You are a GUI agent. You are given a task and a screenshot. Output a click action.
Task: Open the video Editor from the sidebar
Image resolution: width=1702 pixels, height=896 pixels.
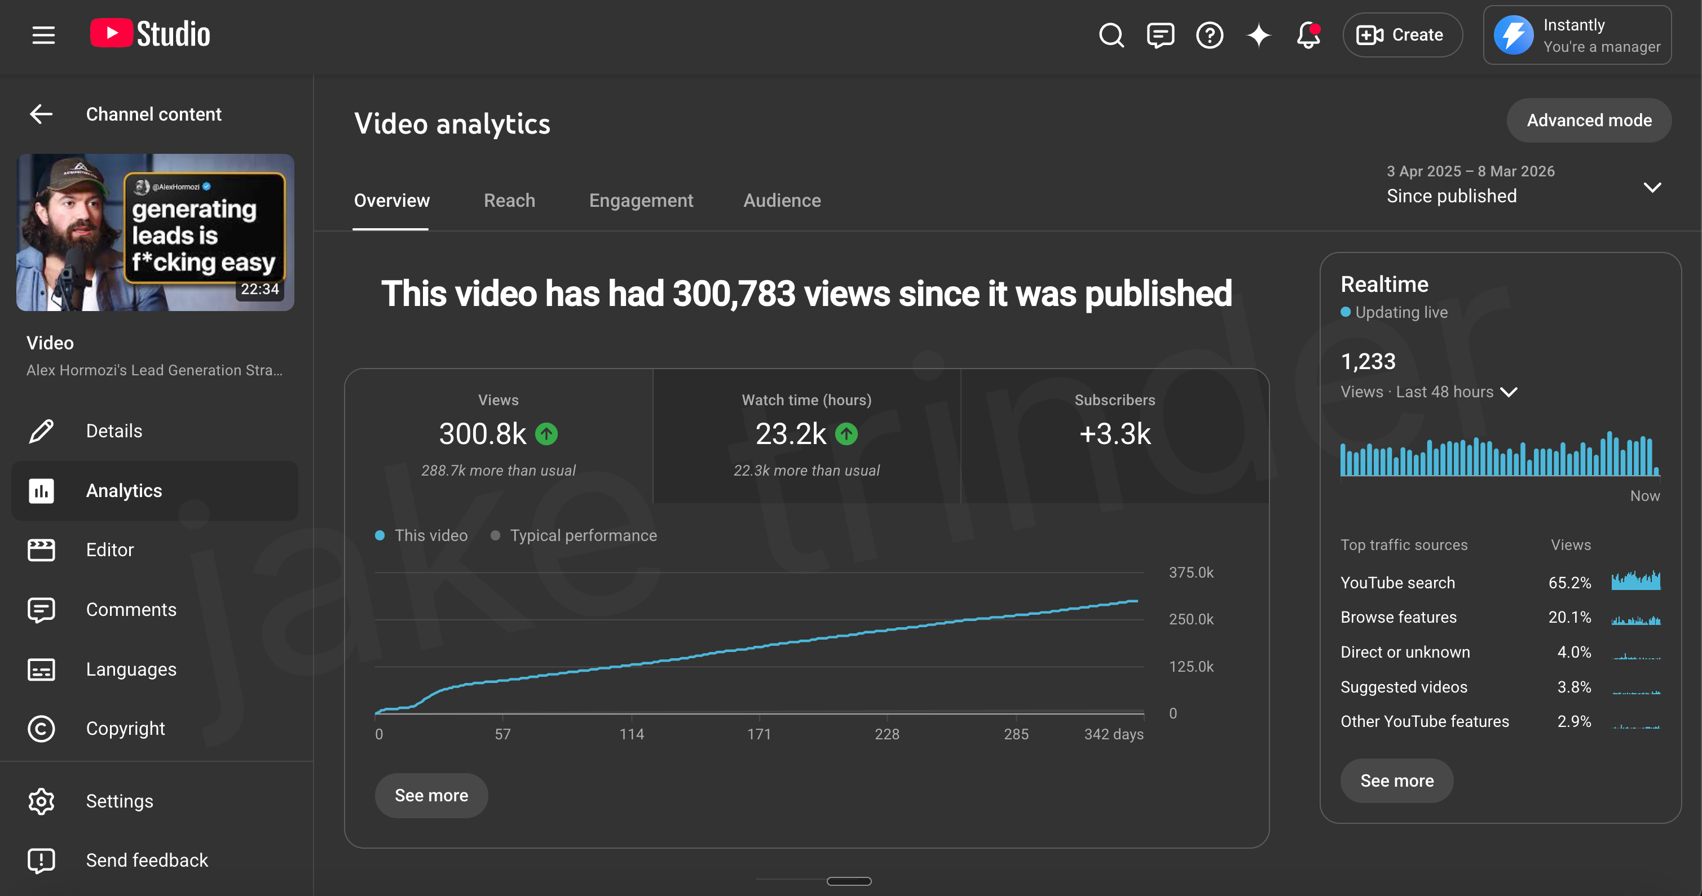111,549
